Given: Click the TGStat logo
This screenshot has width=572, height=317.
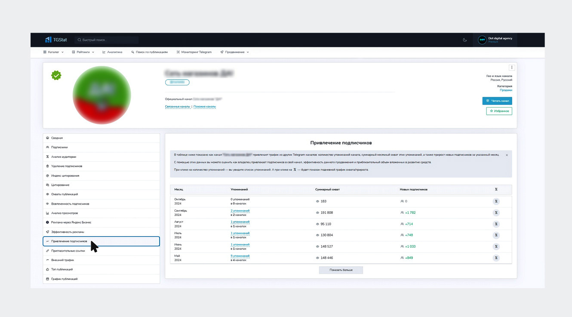Looking at the screenshot, I should (x=56, y=40).
